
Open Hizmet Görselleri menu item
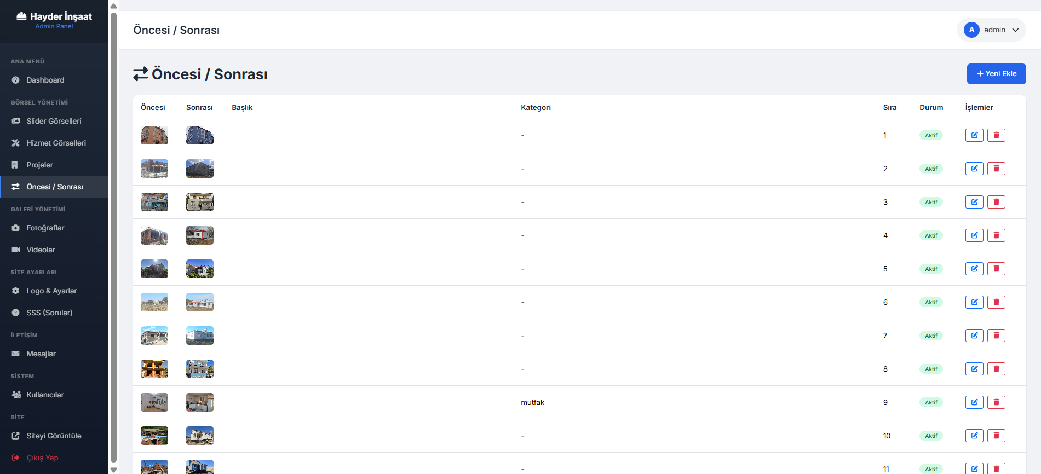coord(54,143)
